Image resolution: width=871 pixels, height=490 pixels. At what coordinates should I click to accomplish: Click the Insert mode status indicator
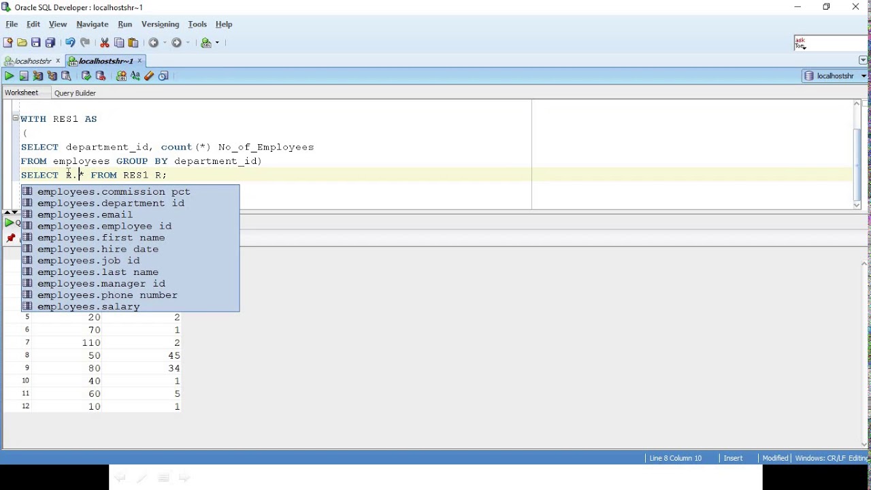(733, 458)
